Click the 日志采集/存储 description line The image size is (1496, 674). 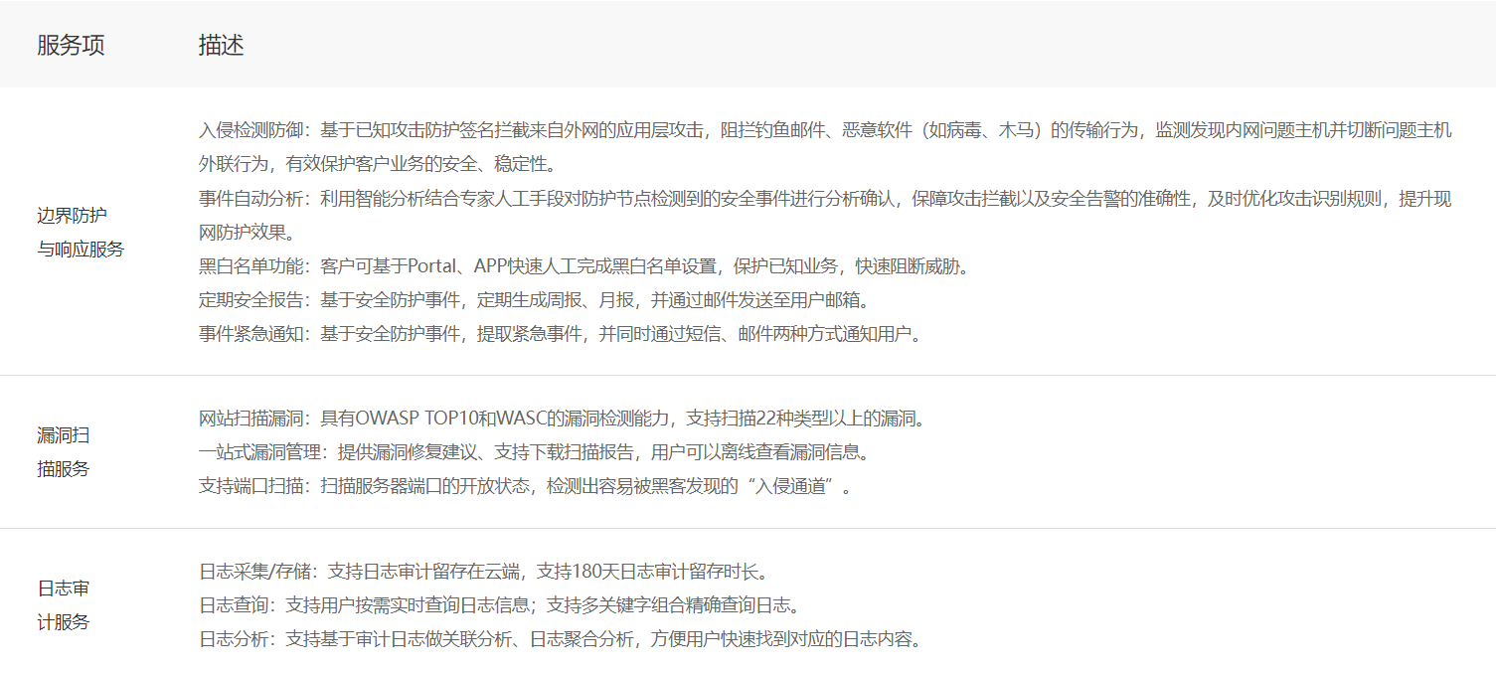point(482,572)
